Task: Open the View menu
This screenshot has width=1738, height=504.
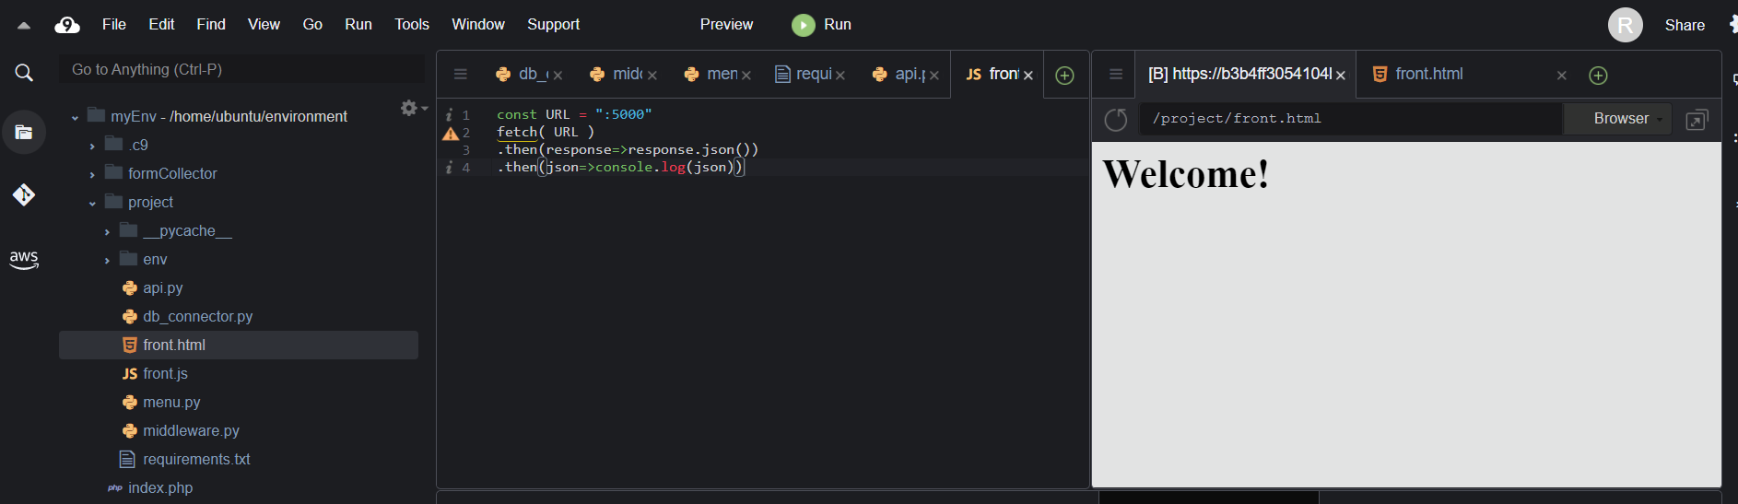Action: click(264, 25)
